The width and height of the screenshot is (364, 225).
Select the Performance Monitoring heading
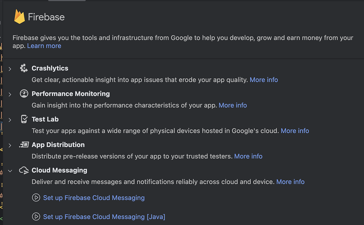(x=71, y=94)
